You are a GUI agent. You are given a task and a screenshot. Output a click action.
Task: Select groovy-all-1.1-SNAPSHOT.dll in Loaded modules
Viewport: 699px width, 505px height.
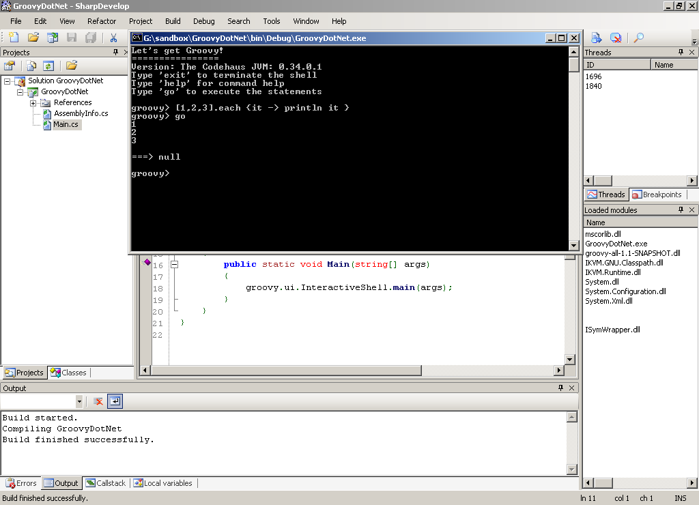point(633,253)
